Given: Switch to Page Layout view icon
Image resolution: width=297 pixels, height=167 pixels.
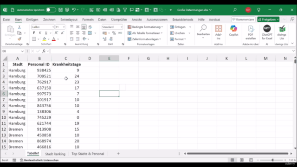Looking at the screenshot, I should coord(242,160).
